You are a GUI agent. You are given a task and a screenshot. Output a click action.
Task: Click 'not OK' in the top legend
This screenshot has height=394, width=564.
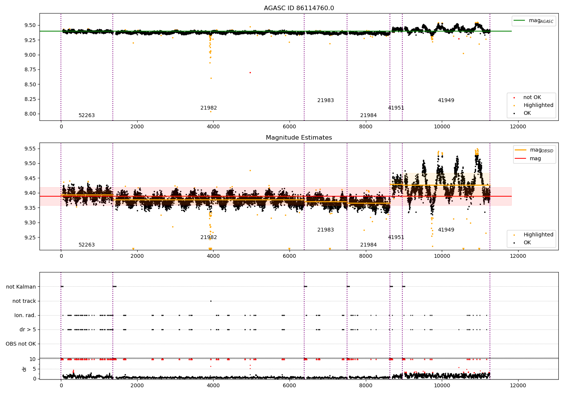(532, 98)
